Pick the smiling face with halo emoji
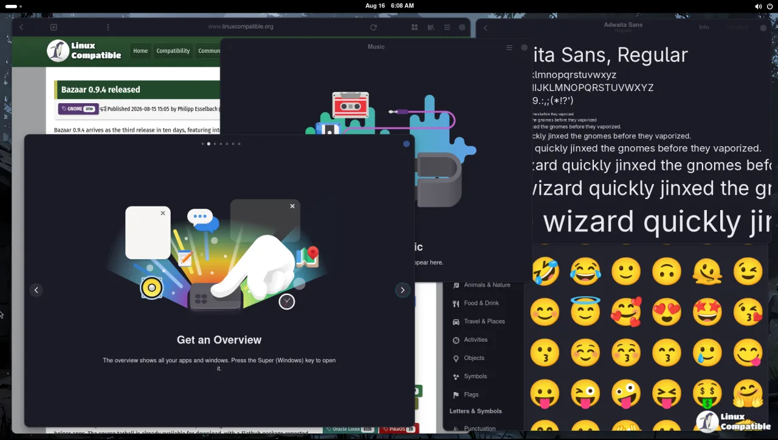The width and height of the screenshot is (778, 440). [585, 311]
